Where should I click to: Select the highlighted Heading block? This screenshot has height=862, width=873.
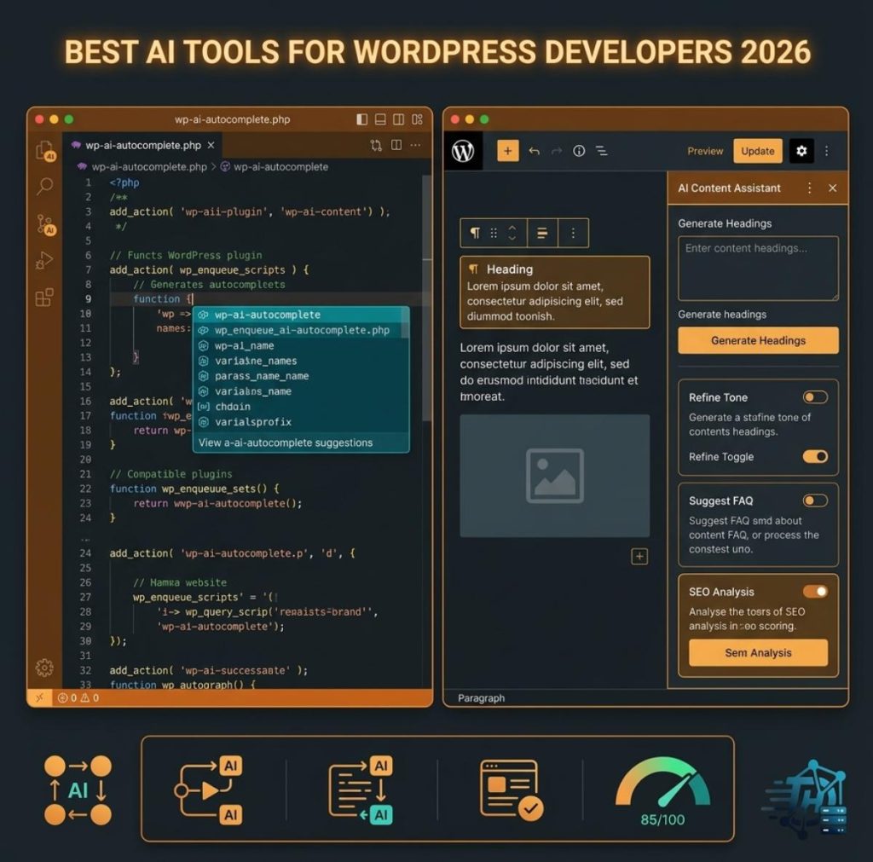tap(554, 292)
